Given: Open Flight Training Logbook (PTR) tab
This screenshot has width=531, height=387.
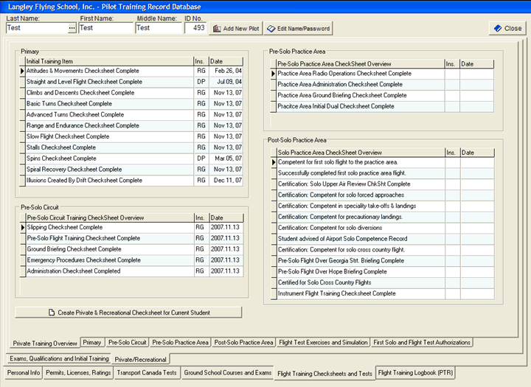Looking at the screenshot, I should (416, 373).
